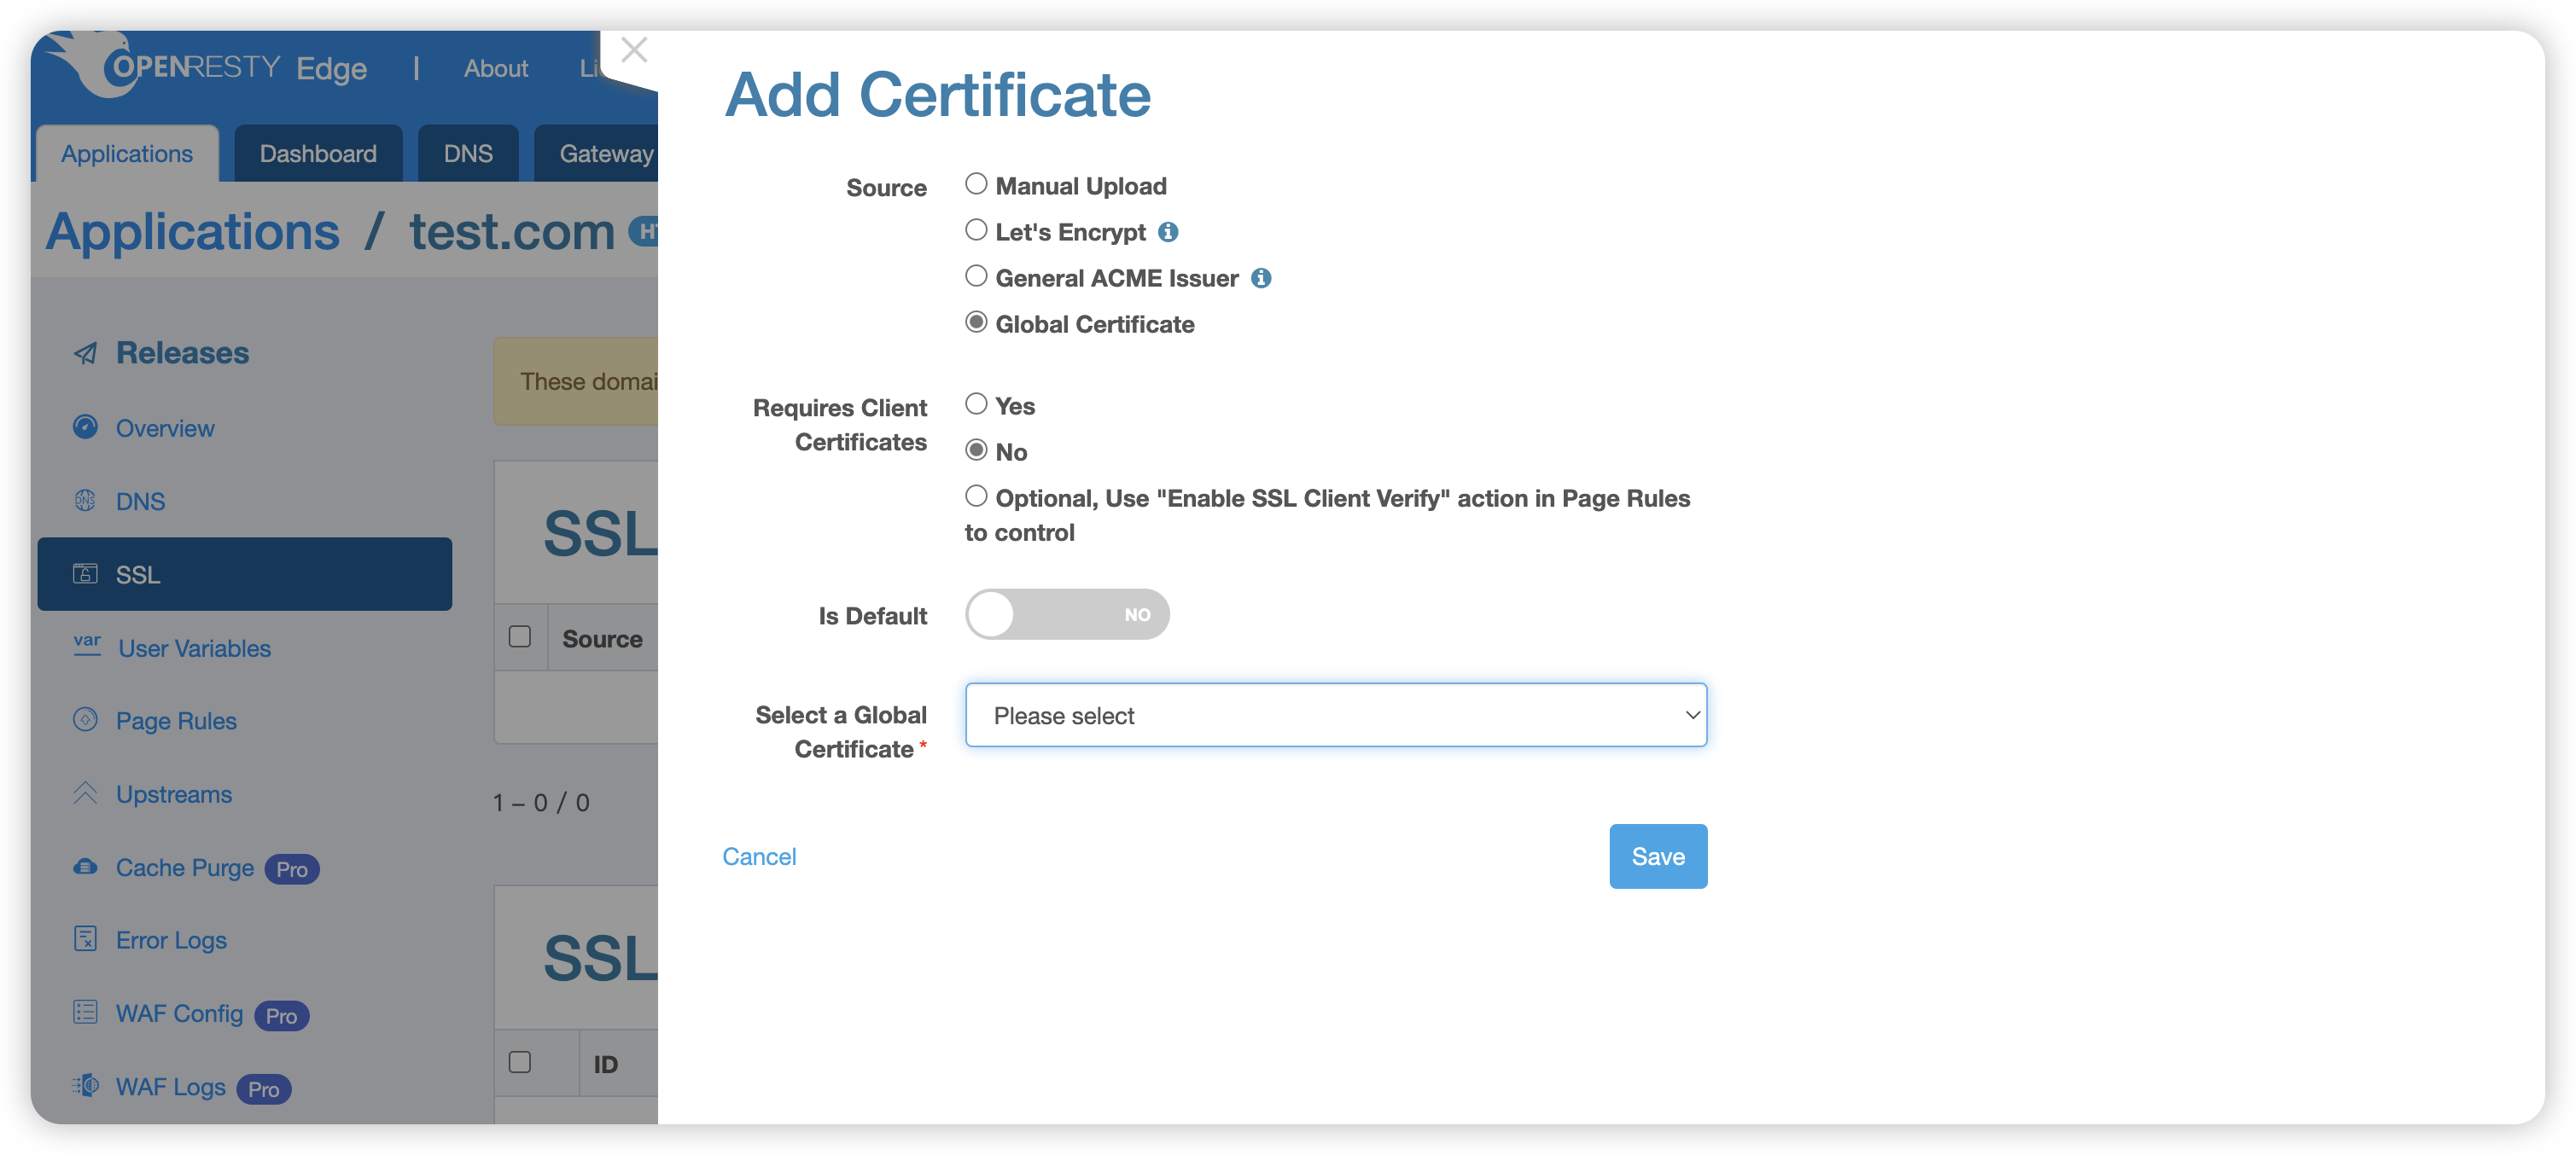Click the DNS navigation tab
Screen dimensions: 2576x1155
coord(465,153)
